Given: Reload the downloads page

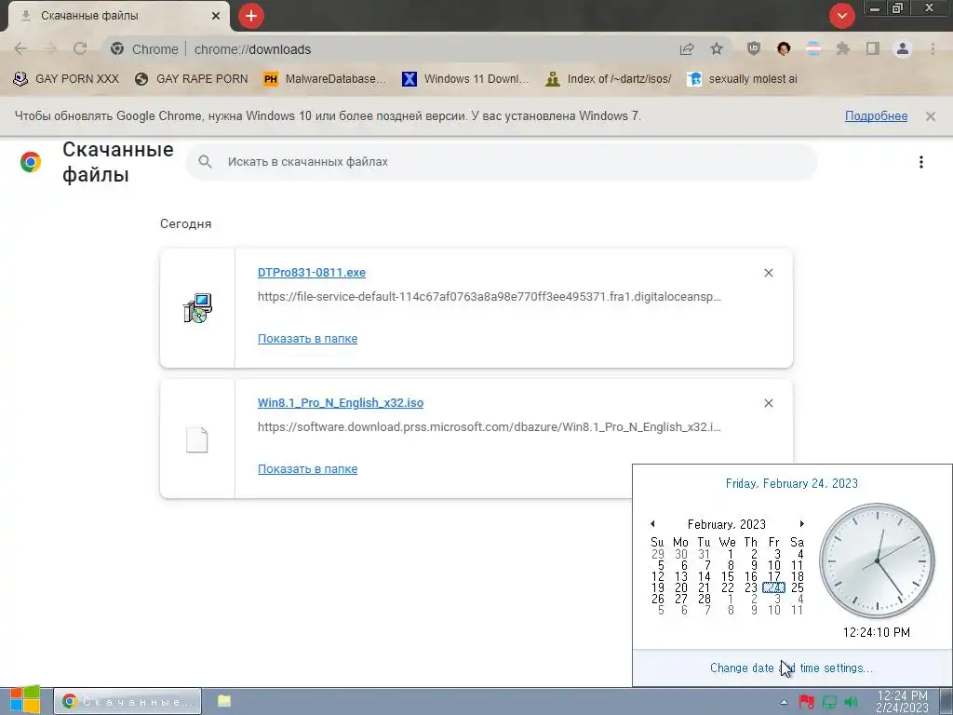Looking at the screenshot, I should [80, 48].
